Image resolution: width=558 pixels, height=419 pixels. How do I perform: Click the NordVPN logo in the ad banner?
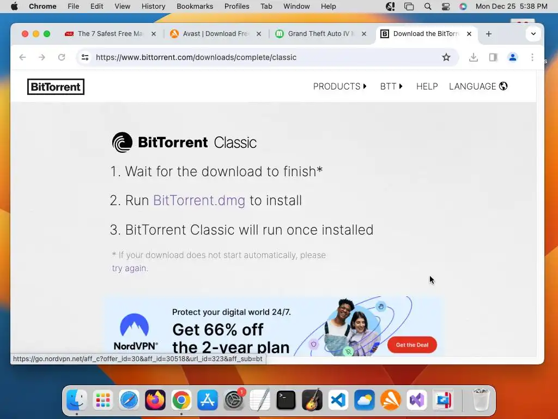(x=136, y=332)
